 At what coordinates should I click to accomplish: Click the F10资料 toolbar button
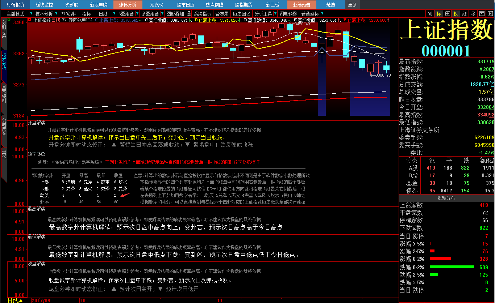69,14
